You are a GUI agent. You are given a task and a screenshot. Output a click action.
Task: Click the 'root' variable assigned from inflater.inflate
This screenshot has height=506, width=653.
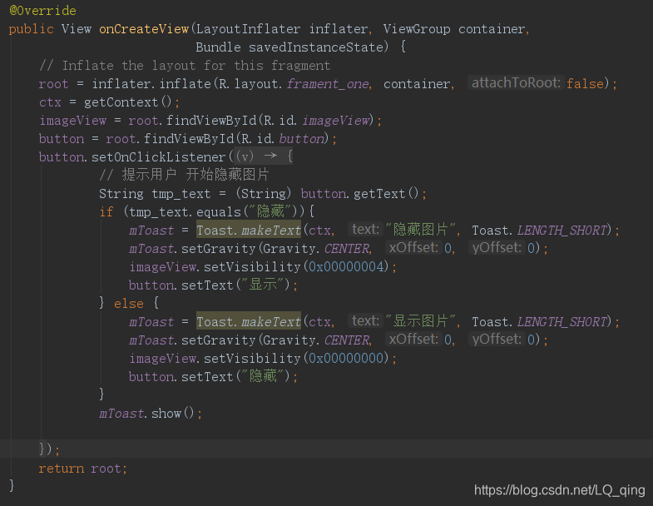pos(53,84)
